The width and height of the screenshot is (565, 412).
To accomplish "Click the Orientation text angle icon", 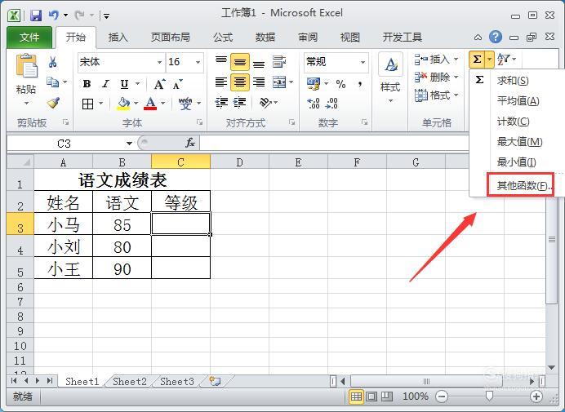I will click(x=265, y=103).
